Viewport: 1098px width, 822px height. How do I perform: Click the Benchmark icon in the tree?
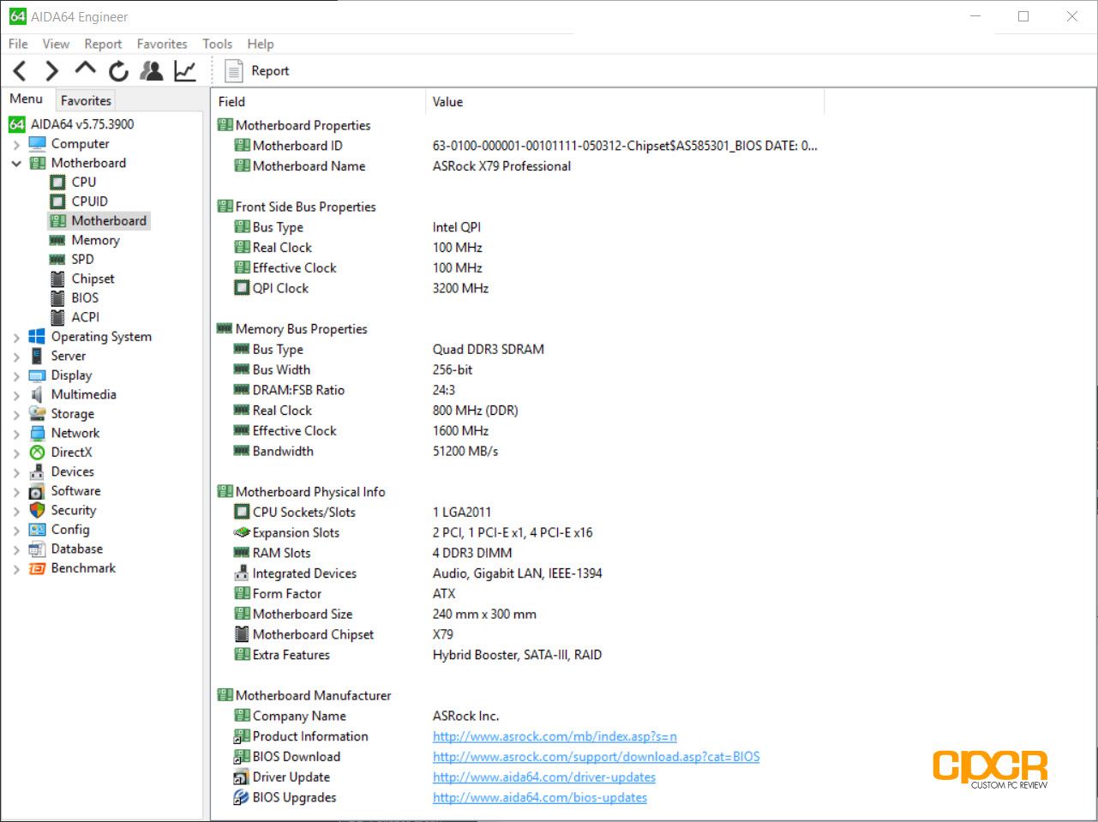click(37, 568)
